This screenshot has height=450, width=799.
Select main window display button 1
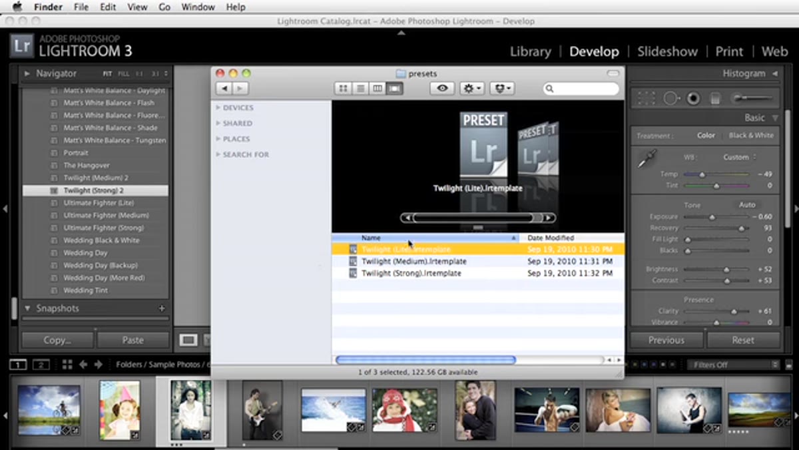click(18, 365)
